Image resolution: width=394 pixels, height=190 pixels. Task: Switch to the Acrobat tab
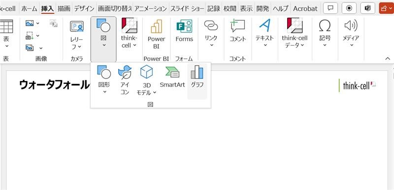[305, 8]
